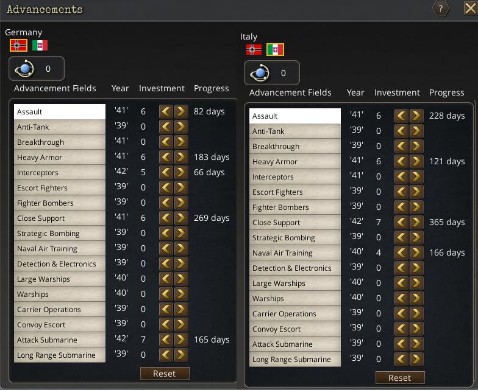Select Strategic Bombing field for Germany
478x390 pixels.
(60, 234)
